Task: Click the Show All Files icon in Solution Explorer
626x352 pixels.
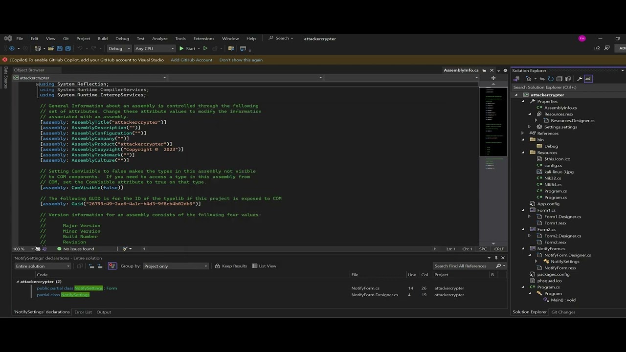Action: click(x=568, y=79)
